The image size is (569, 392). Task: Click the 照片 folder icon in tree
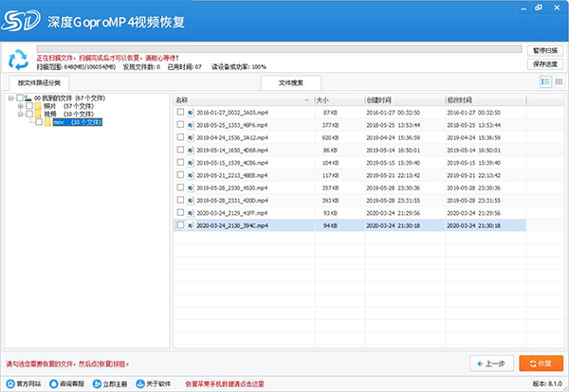click(37, 105)
